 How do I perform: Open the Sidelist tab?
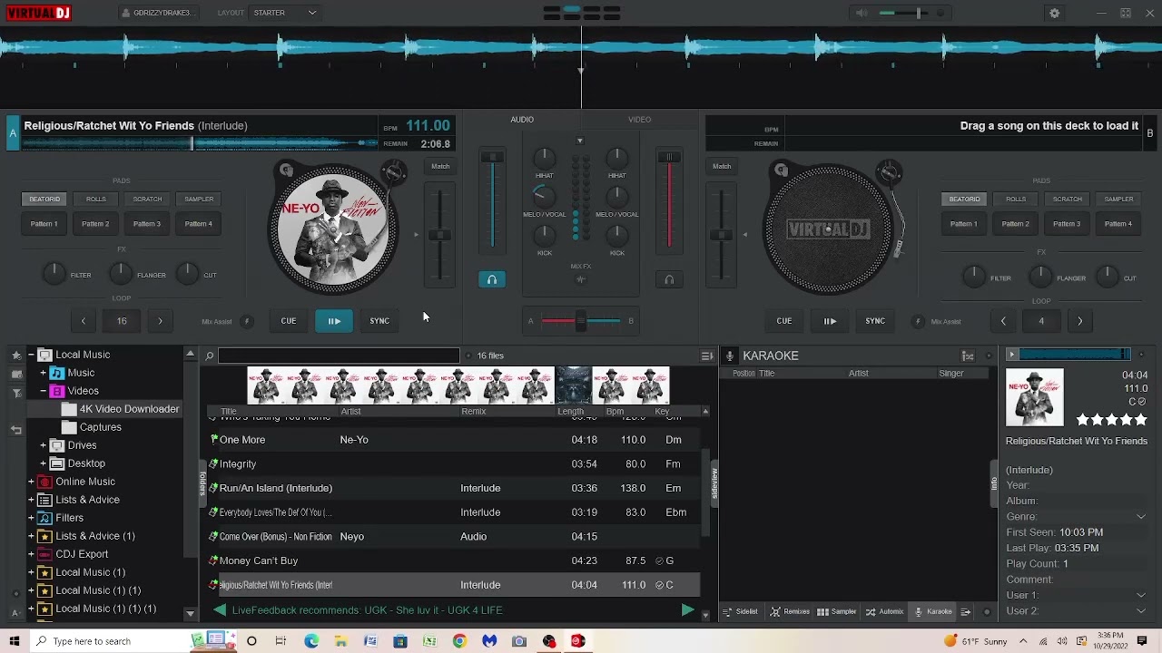(740, 611)
